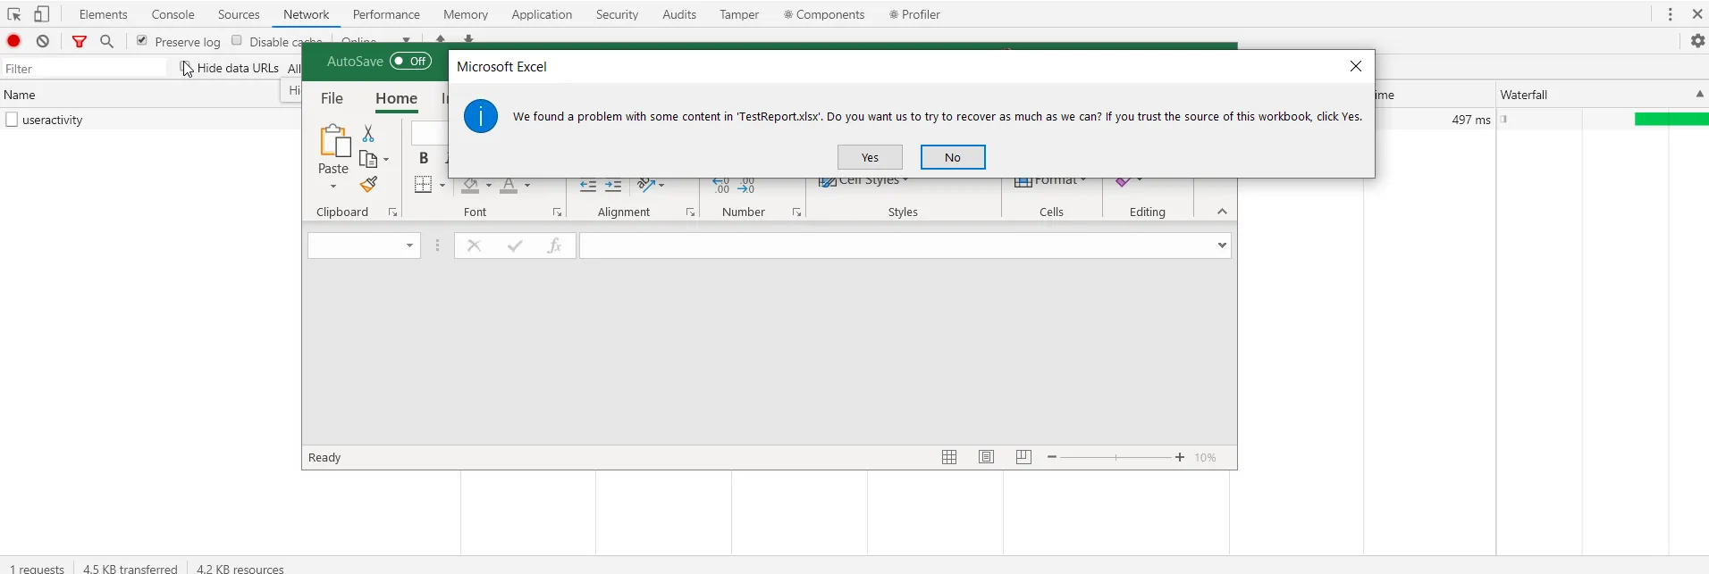
Task: Click Insert Function fx icon
Action: click(554, 245)
